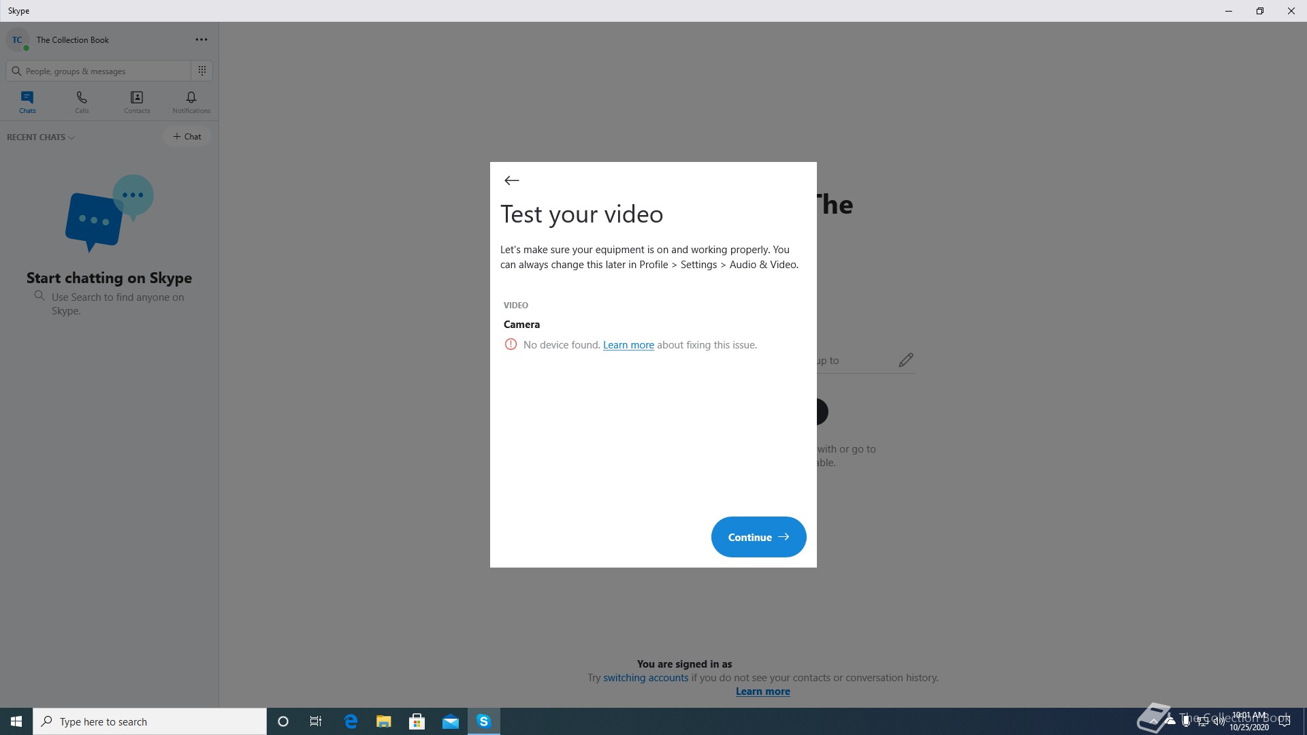Image resolution: width=1307 pixels, height=735 pixels.
Task: Click the People, groups & messages search field
Action: tap(102, 71)
